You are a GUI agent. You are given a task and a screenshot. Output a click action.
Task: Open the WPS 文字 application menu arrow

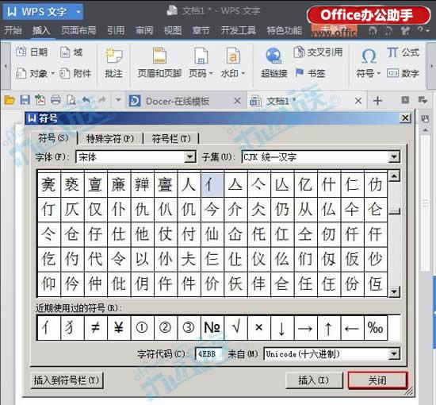point(78,12)
